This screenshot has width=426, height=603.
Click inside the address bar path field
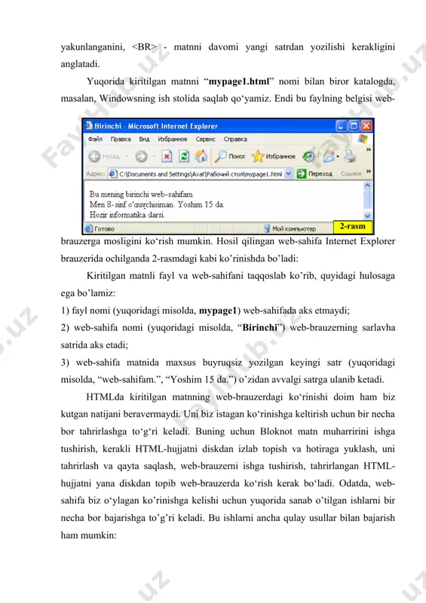201,174
